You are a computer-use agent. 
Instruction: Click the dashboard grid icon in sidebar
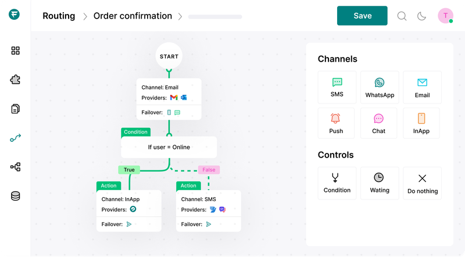(x=16, y=51)
